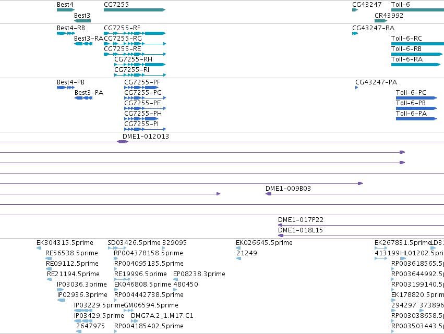Click the RP004185402.5prime EST glyph
444x334 pixels.
pos(115,331)
